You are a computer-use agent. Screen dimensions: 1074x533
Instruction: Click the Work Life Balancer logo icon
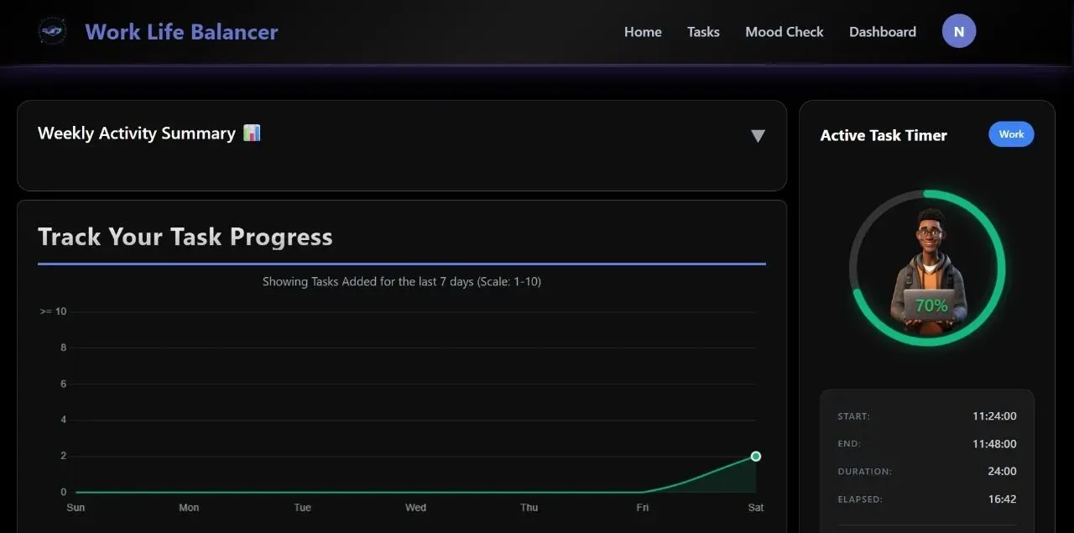(52, 32)
